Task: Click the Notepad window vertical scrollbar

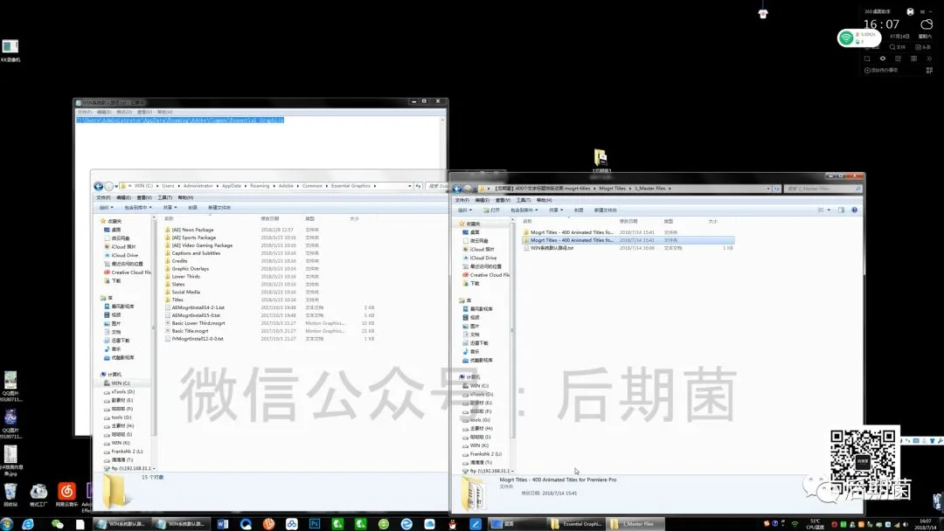Action: point(442,144)
